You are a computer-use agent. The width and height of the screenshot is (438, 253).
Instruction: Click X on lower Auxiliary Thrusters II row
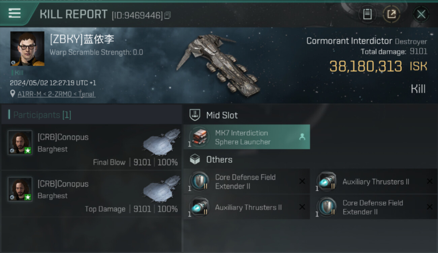pyautogui.click(x=302, y=207)
